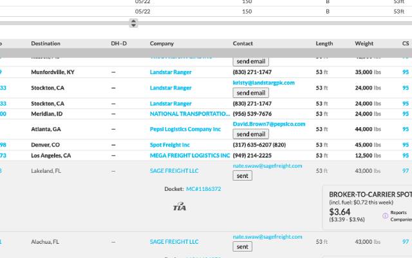The image size is (412, 258).
Task: Click the split-pane resize handle arrows
Action: click(x=133, y=23)
